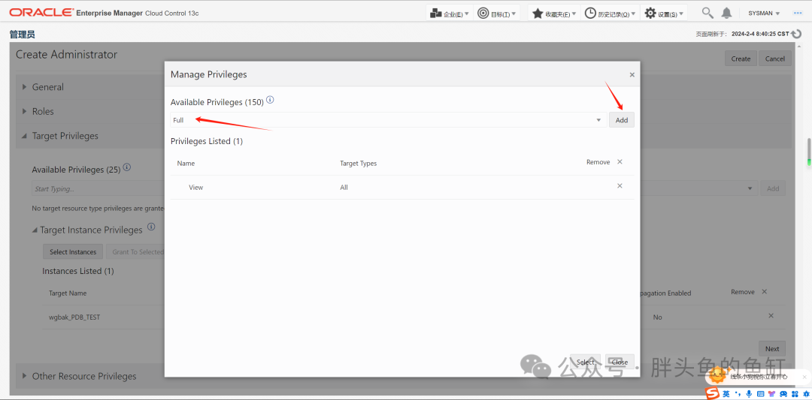Open the 历史记录(O) menu
812x400 pixels.
click(611, 14)
